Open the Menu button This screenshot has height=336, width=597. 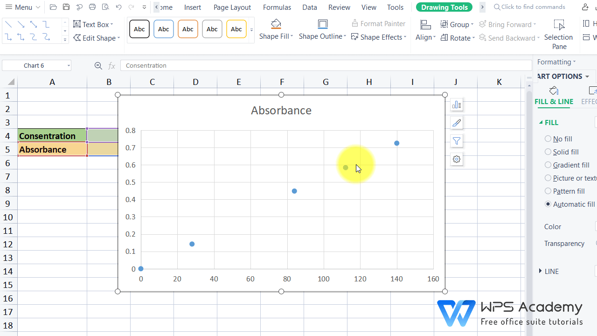tap(22, 7)
